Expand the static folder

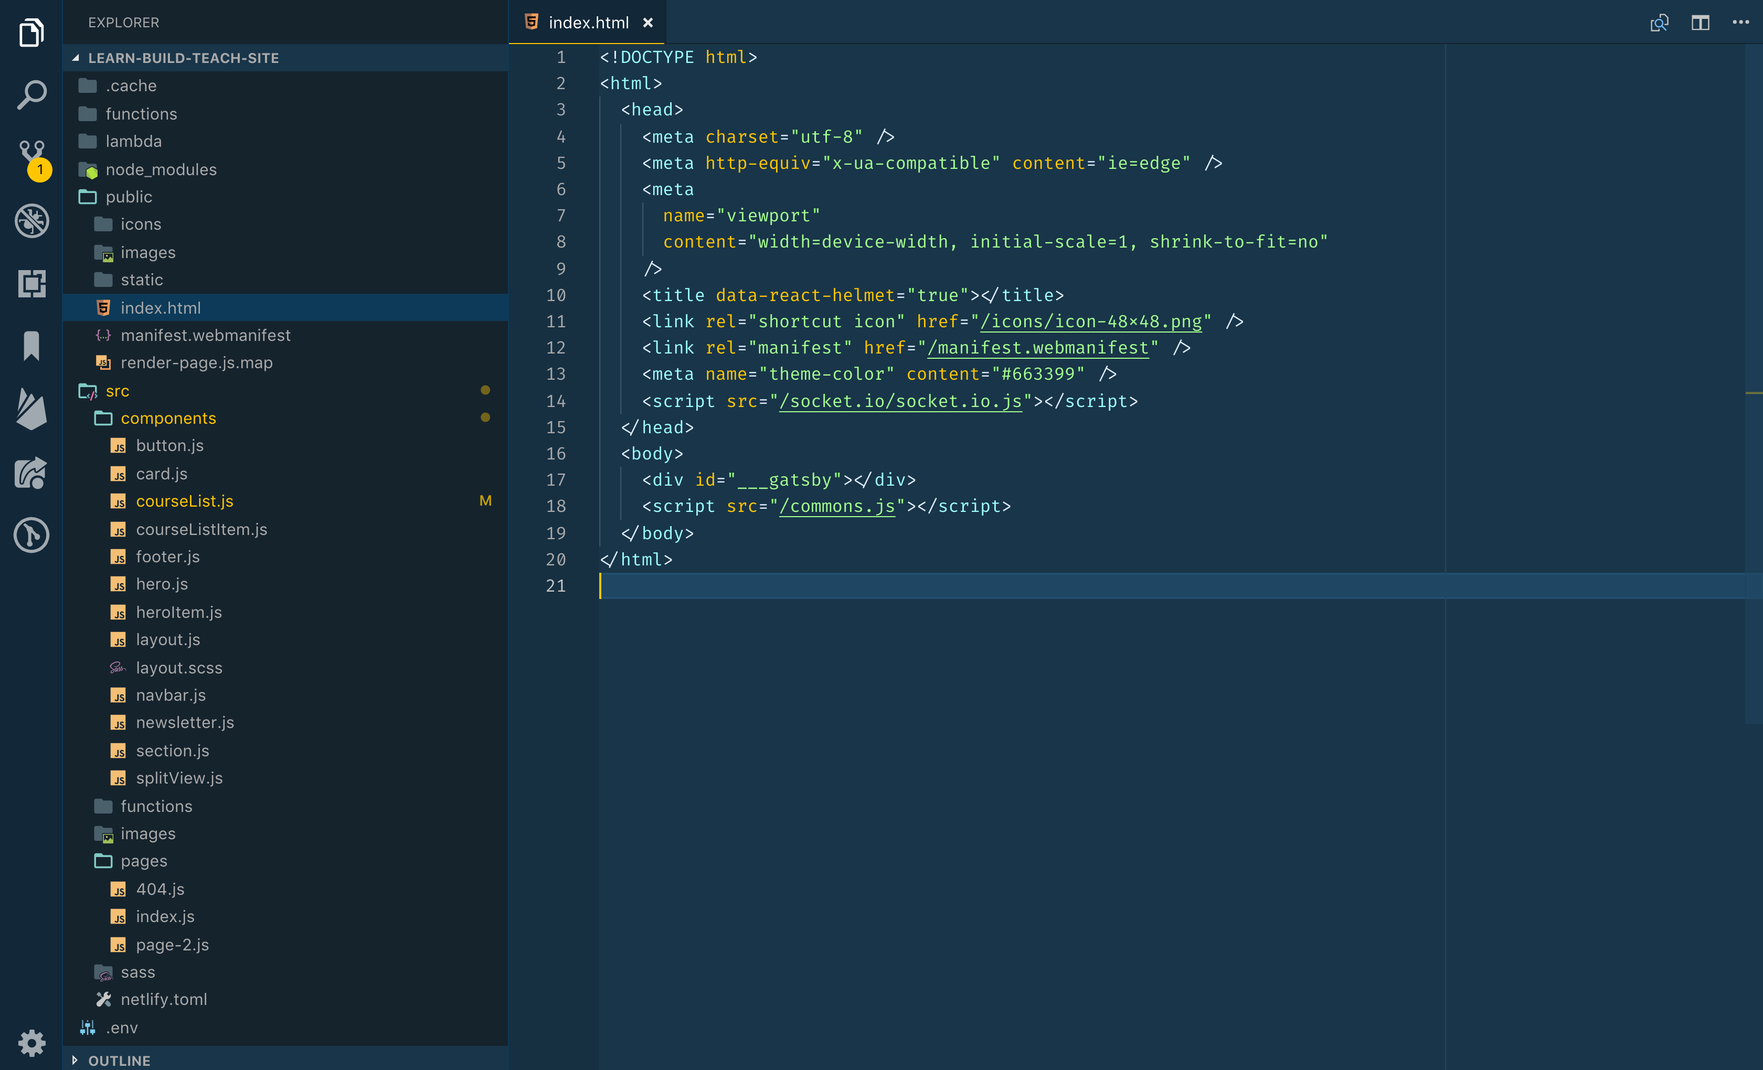tap(285, 280)
